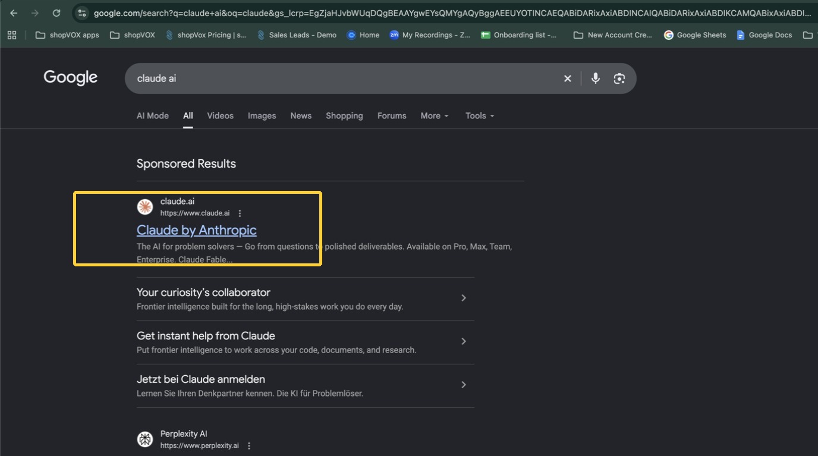
Task: Switch to the Images tab
Action: (262, 116)
